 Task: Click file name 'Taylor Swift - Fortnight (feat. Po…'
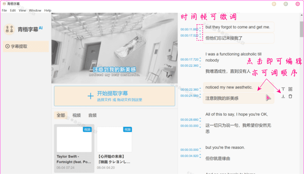(x=74, y=159)
